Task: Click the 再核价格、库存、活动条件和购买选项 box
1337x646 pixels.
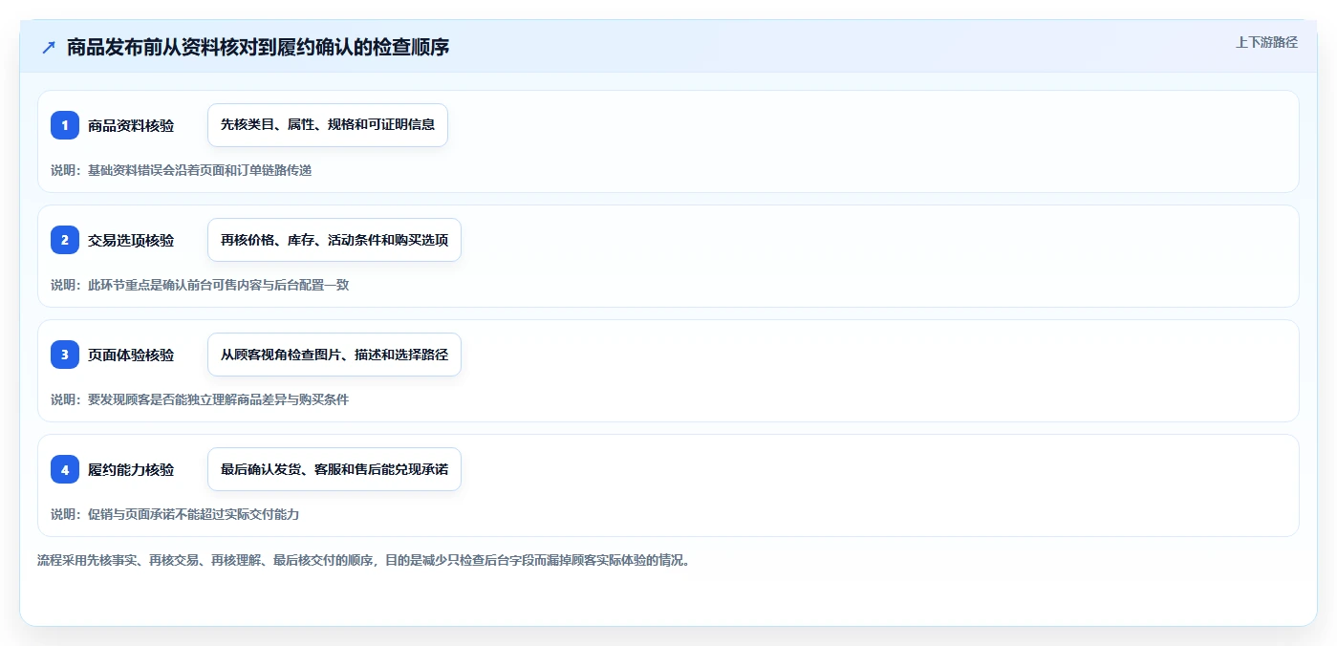Action: tap(334, 240)
